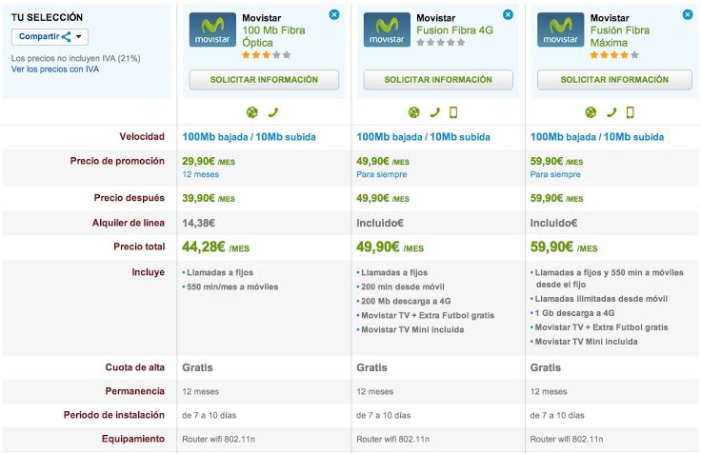Click '200 min desde móvil' feature

(403, 286)
